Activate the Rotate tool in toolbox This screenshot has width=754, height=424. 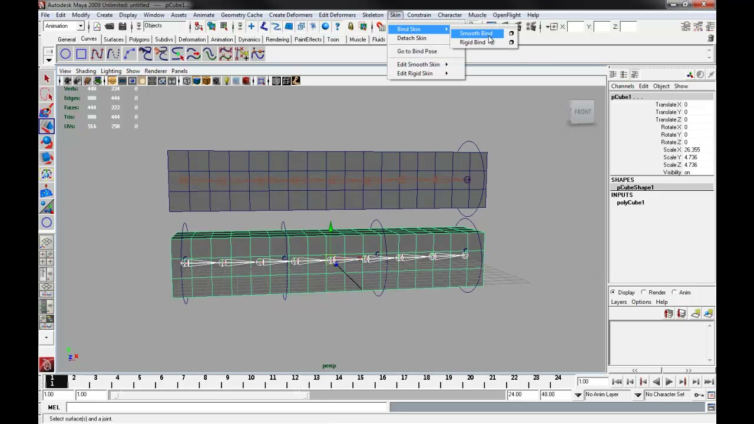[47, 142]
